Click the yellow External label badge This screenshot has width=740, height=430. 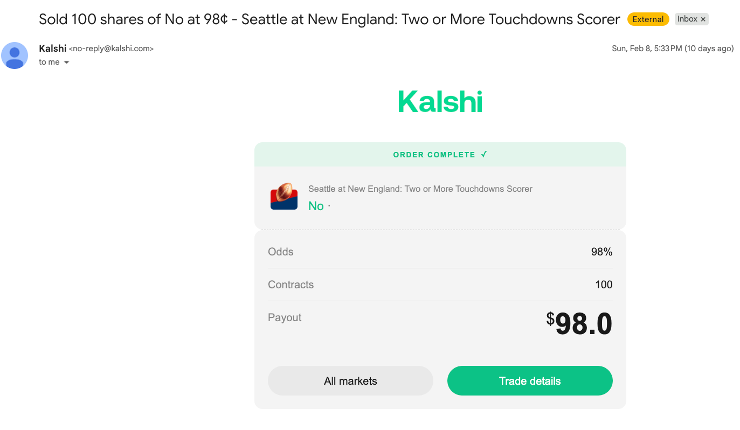[648, 19]
